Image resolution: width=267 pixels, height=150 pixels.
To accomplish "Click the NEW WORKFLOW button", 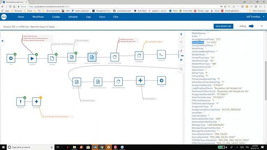I will point(224,26).
